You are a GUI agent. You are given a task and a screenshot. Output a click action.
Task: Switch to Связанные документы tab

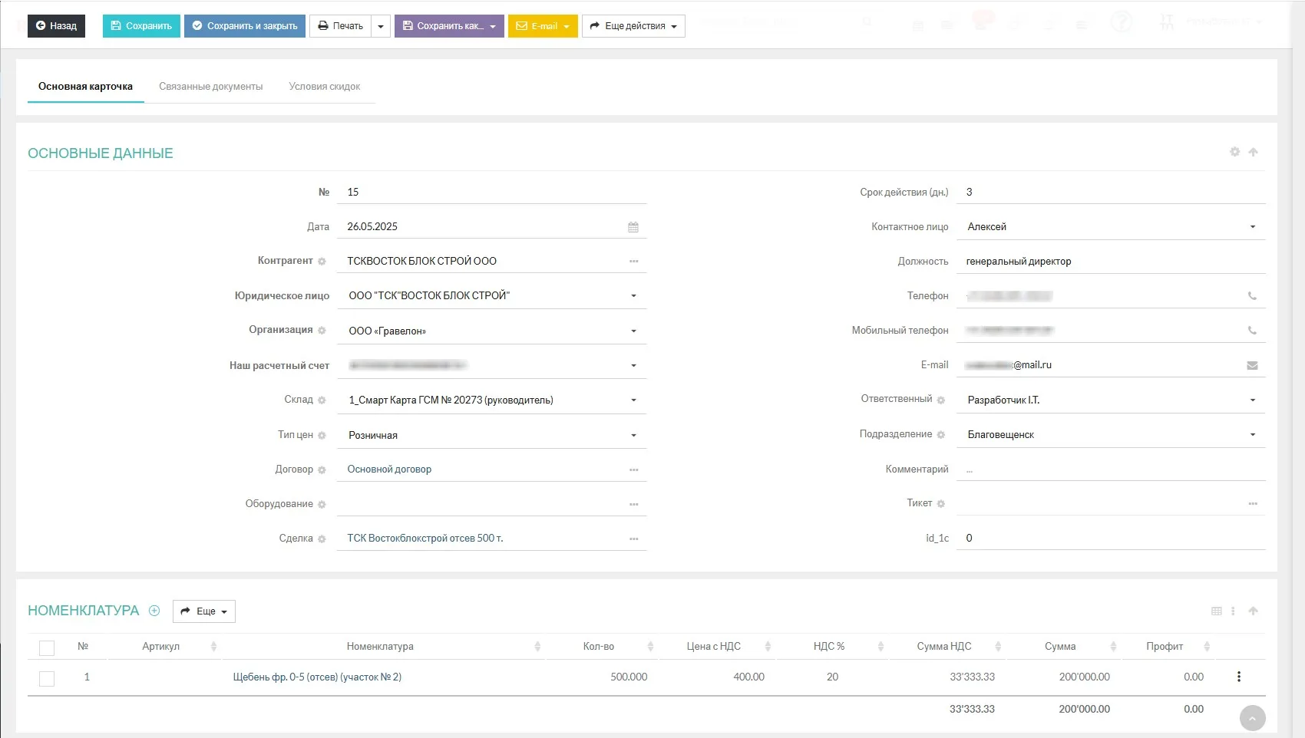(210, 87)
